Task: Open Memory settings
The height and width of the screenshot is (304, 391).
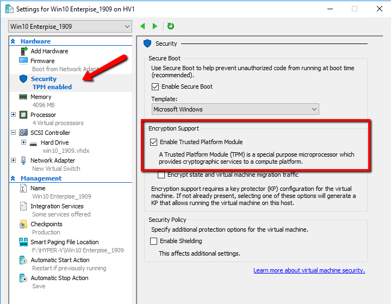Action: click(x=41, y=97)
